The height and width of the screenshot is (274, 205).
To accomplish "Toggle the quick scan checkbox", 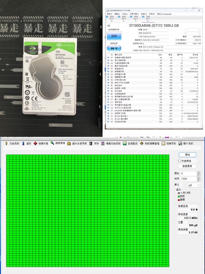I will (x=179, y=161).
